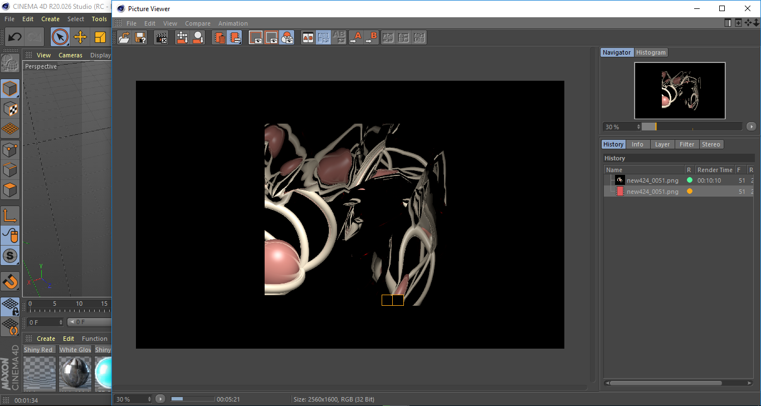Click green render status dot
The width and height of the screenshot is (761, 406).
[x=690, y=180]
